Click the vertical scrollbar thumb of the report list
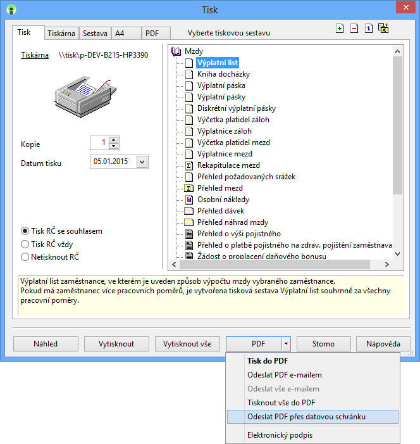 click(397, 125)
